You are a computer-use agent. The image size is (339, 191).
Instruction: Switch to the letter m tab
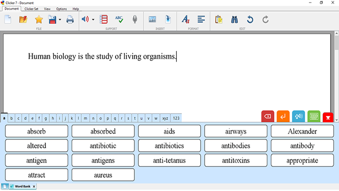(x=85, y=118)
